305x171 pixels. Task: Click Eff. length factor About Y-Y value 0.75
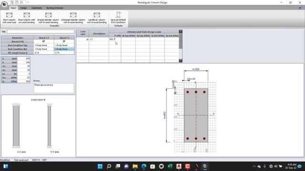click(64, 53)
